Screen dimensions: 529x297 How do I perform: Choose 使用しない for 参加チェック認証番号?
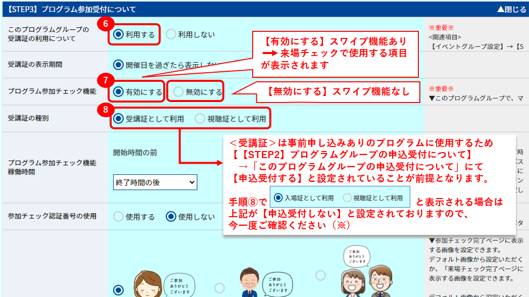pyautogui.click(x=171, y=216)
